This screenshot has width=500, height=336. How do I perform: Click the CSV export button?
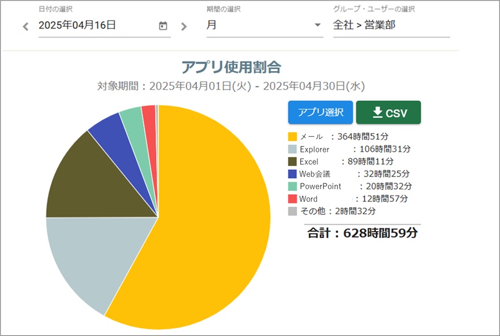click(x=388, y=113)
